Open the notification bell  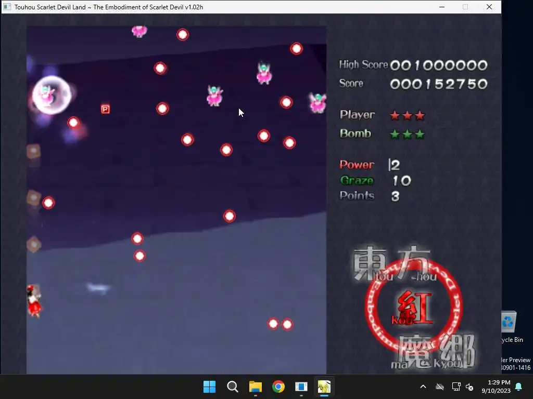tap(519, 387)
